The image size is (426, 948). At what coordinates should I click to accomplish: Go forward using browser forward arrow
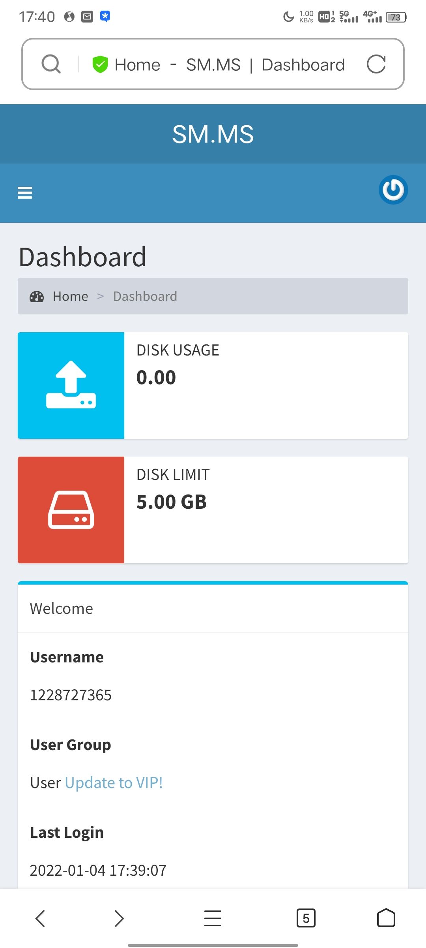119,918
